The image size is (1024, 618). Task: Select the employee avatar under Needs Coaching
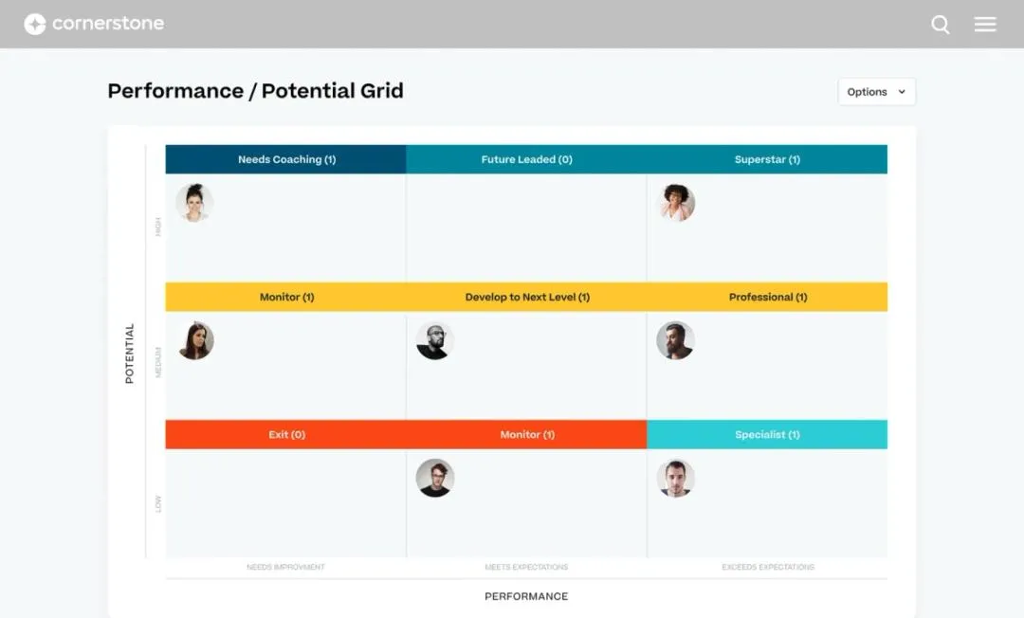[x=194, y=203]
